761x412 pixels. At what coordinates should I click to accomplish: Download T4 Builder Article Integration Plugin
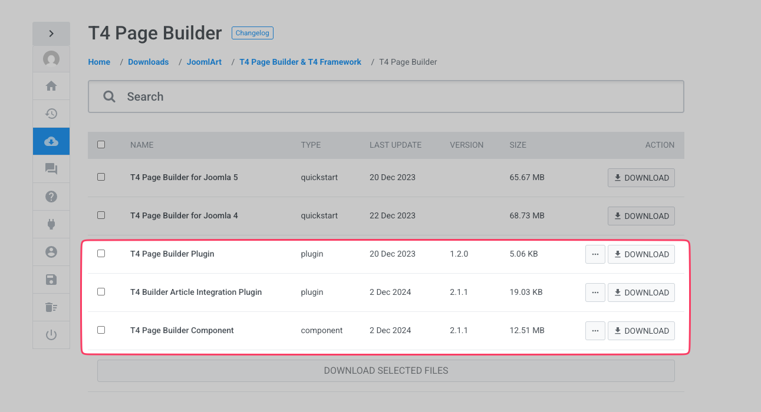641,293
